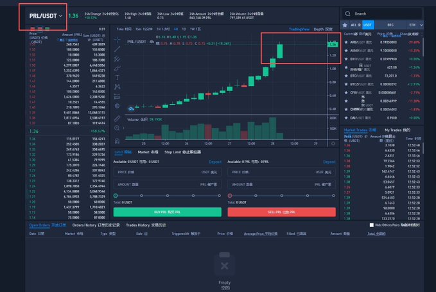This screenshot has height=292, width=436.
Task: Switch chart to 1W interval
Action: (x=195, y=29)
